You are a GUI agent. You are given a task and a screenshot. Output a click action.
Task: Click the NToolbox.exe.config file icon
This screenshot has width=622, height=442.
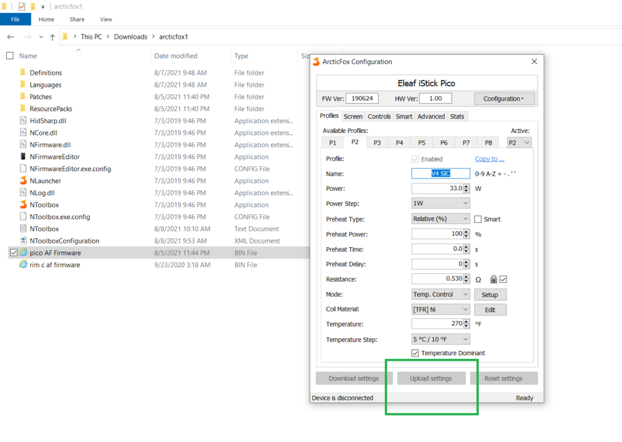pyautogui.click(x=23, y=216)
